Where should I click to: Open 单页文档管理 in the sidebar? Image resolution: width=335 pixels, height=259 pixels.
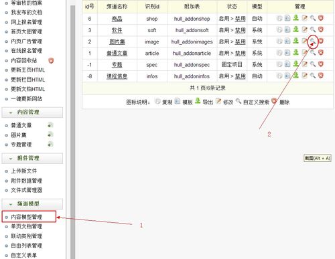[27, 227]
